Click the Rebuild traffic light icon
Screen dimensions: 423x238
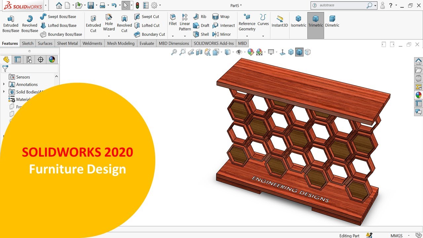point(137,5)
